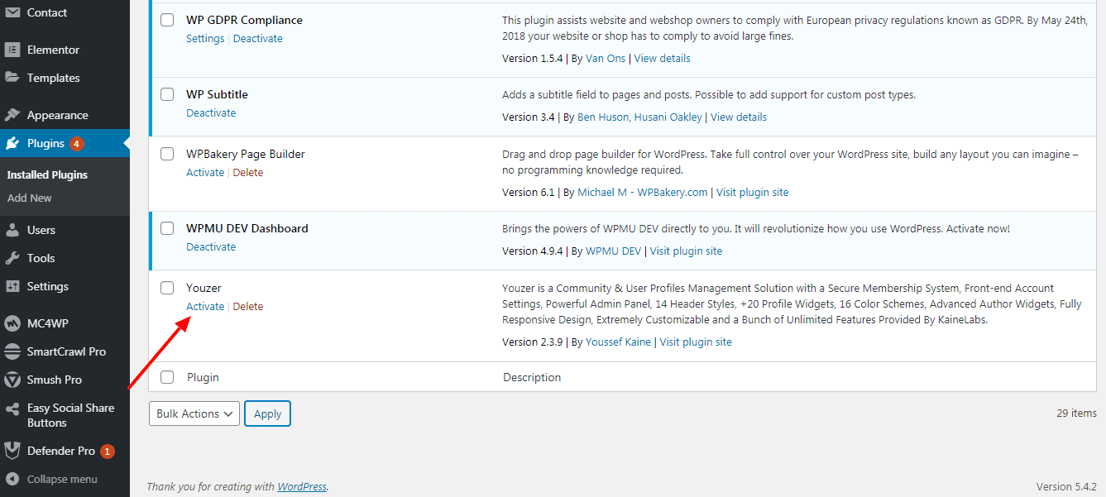
Task: Click the Plugins update count badge
Action: coord(77,143)
